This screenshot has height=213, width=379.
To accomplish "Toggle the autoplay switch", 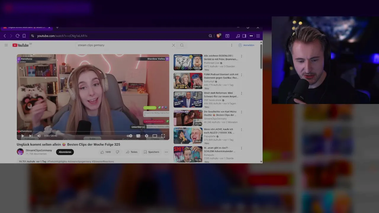I will click(x=129, y=136).
